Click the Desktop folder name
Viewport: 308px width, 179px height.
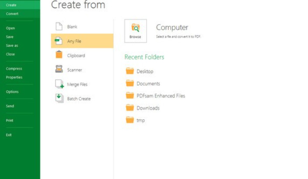145,71
